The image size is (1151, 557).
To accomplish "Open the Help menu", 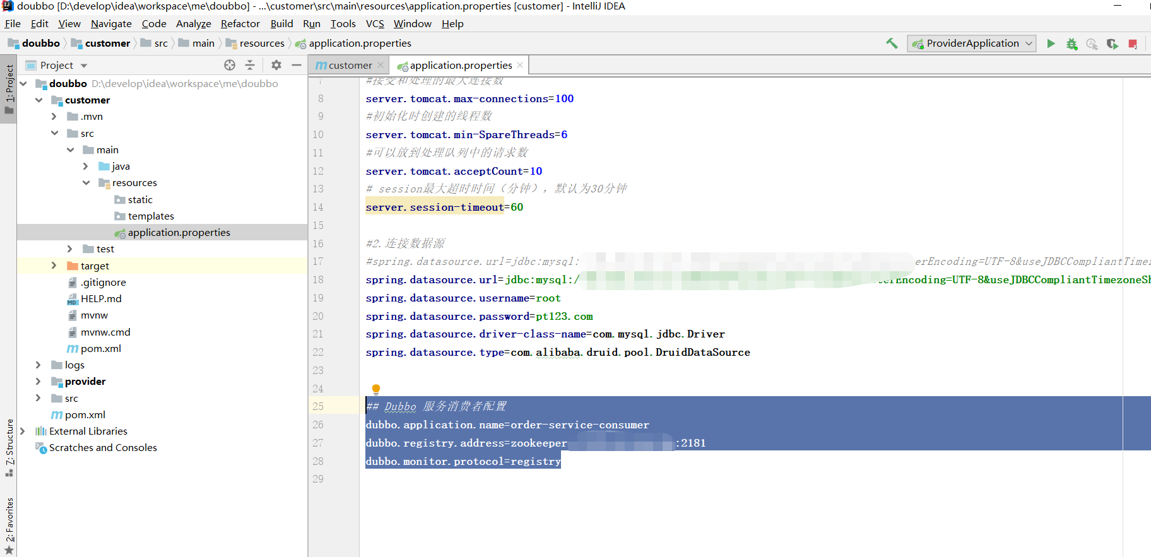I will tap(452, 24).
